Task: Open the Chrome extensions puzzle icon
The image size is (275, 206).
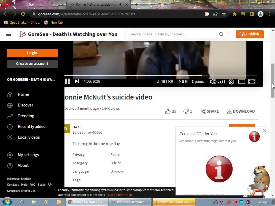Action: click(234, 14)
